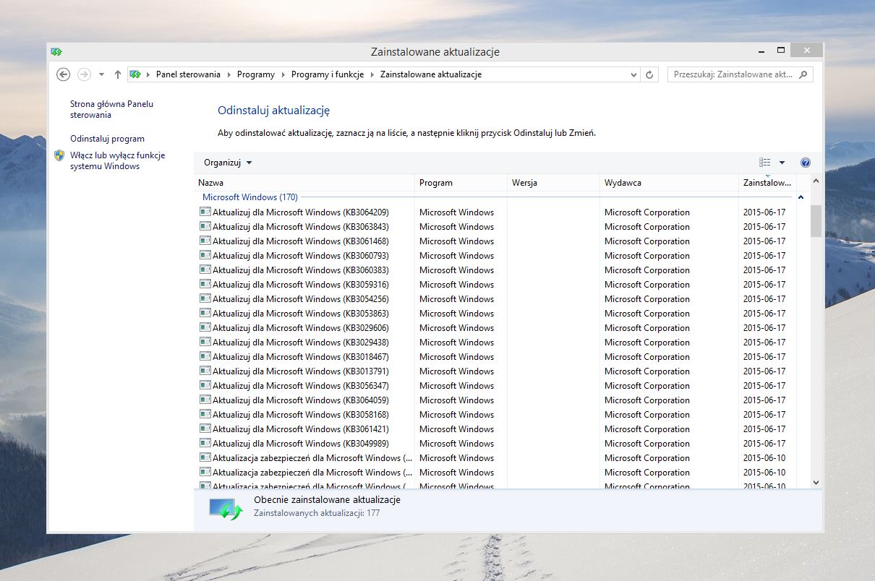Click the window title bar icon

coord(56,52)
